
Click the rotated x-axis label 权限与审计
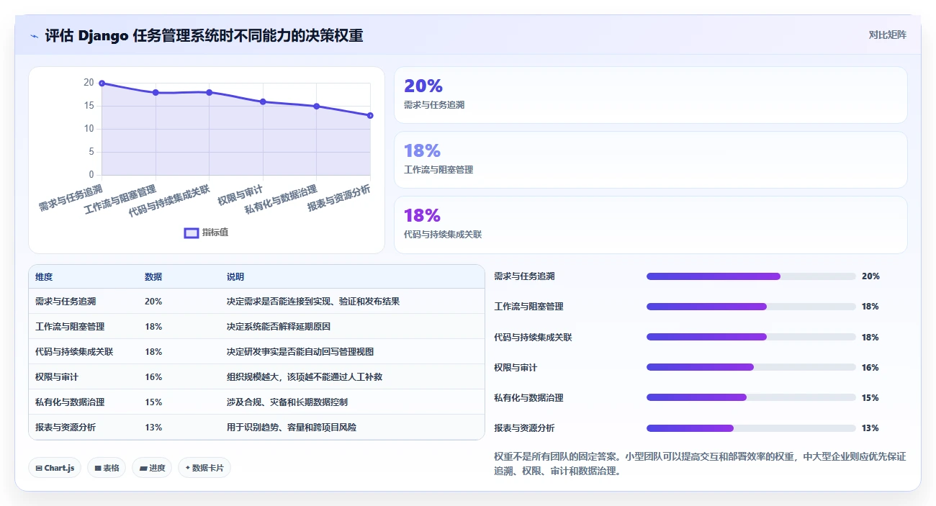point(240,194)
